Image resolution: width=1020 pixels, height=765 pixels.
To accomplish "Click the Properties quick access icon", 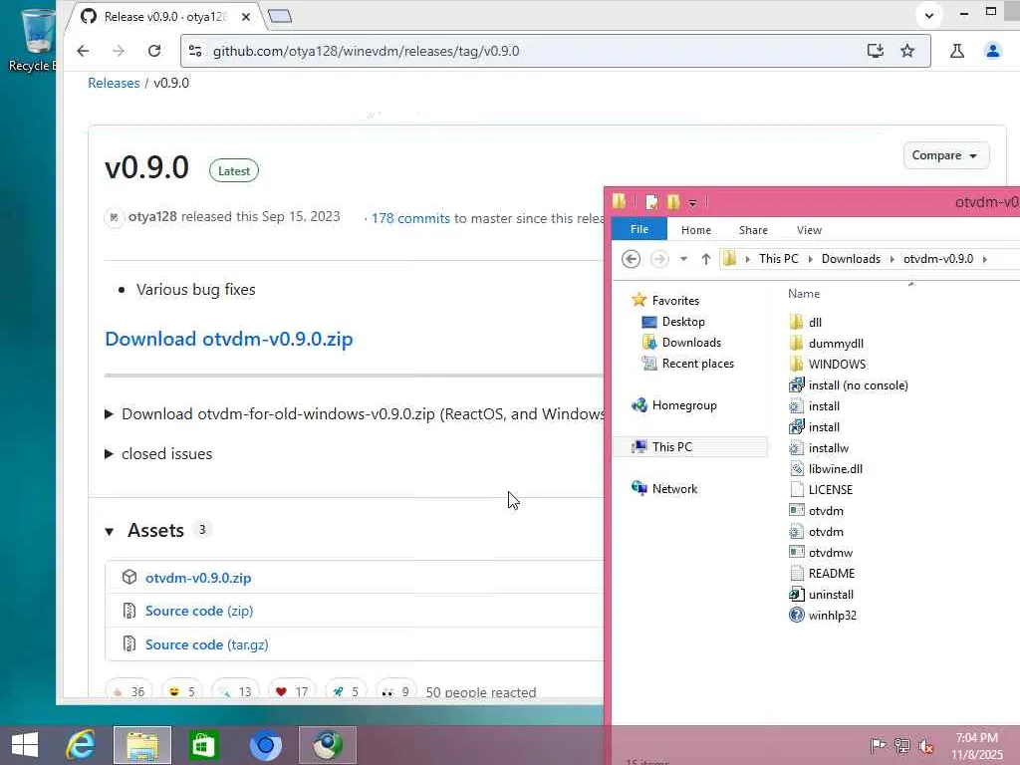I will [651, 202].
